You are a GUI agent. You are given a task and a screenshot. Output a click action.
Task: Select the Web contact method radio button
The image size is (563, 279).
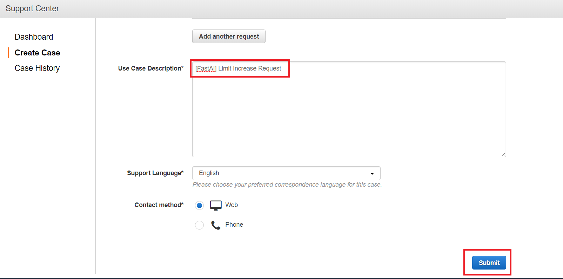(199, 205)
